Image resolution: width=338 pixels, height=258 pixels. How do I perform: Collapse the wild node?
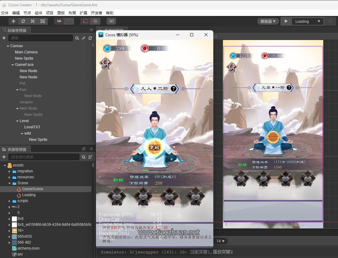click(x=22, y=134)
